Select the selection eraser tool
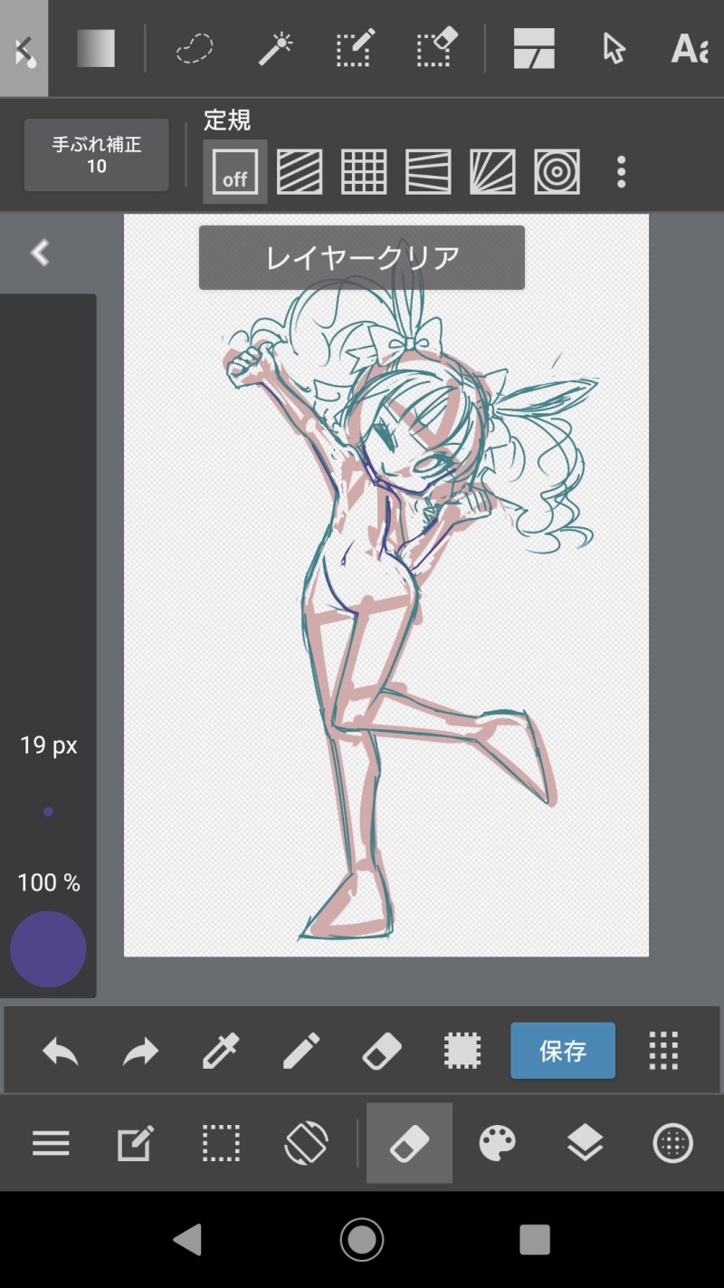 [x=437, y=48]
